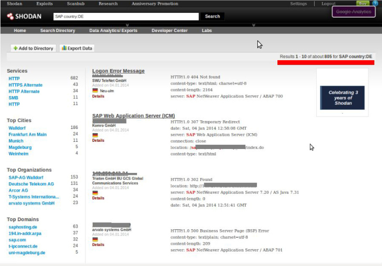Click the Search button
The width and height of the screenshot is (382, 266).
(212, 16)
